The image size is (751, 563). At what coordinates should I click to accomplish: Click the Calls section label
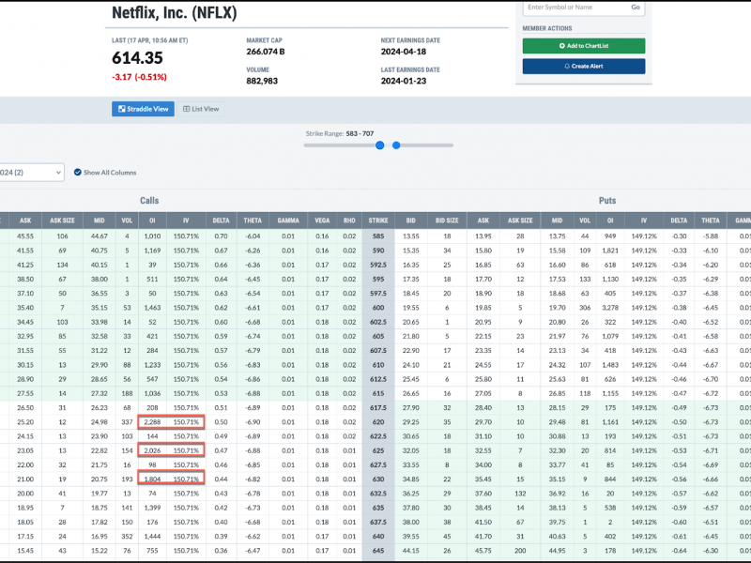point(149,201)
